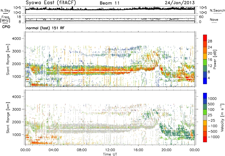The height and width of the screenshot is (156, 225).
Task: Click the "12" power colorbar value
Action: [210, 66]
